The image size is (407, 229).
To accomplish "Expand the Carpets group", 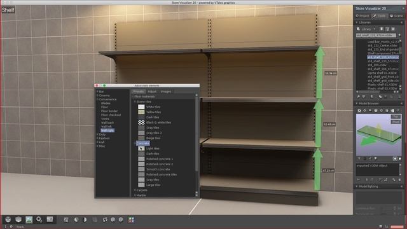I will coord(135,190).
